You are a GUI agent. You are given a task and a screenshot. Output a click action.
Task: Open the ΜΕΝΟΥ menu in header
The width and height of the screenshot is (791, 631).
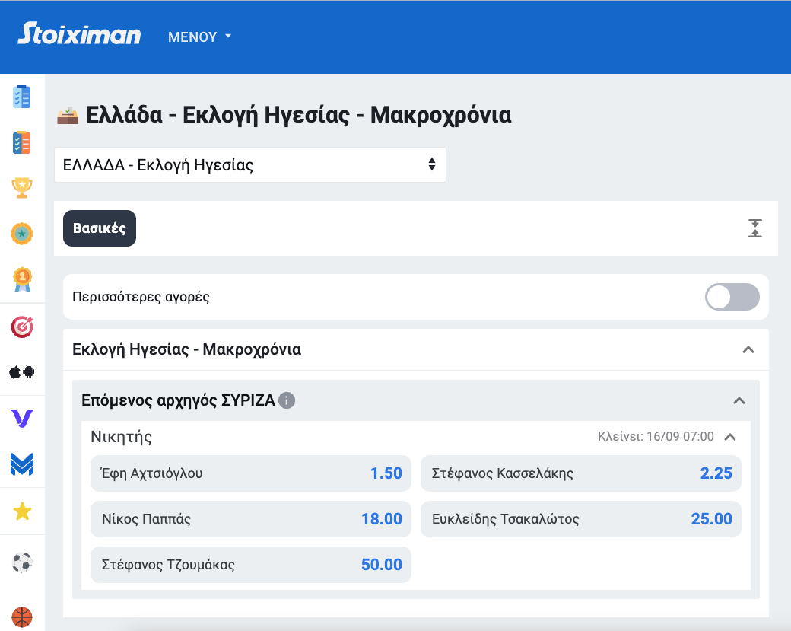(x=199, y=37)
